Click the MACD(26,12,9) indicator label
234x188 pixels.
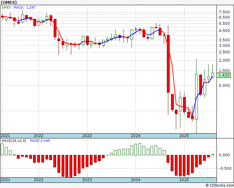click(14, 141)
